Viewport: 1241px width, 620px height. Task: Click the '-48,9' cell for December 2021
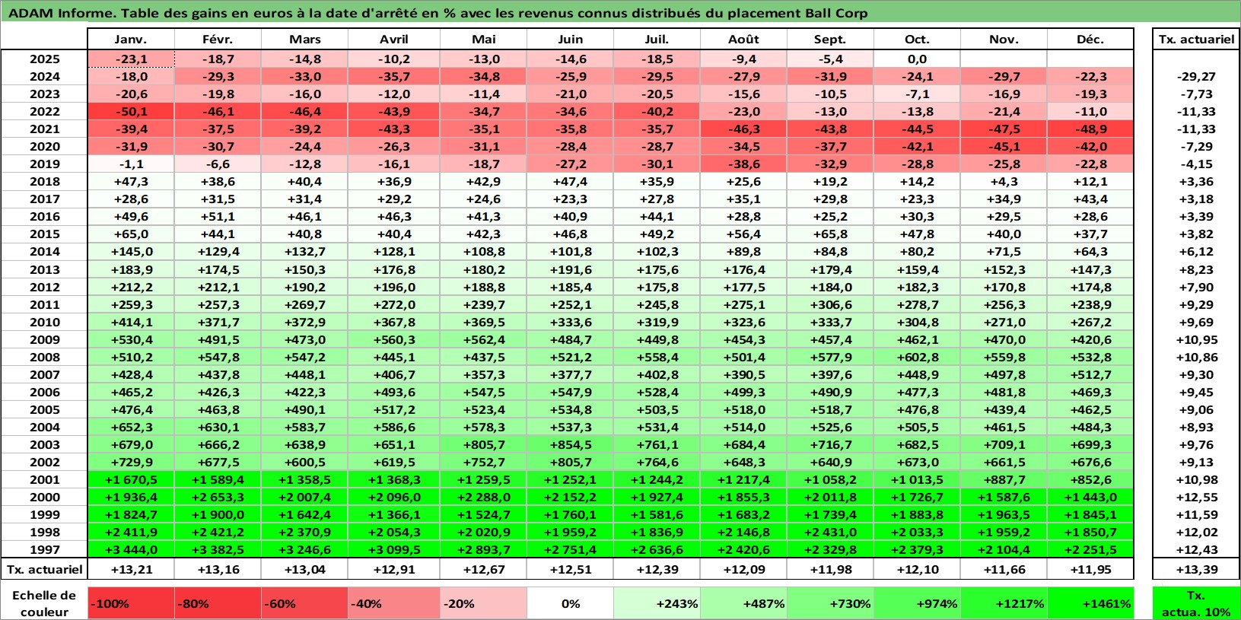pos(1090,129)
